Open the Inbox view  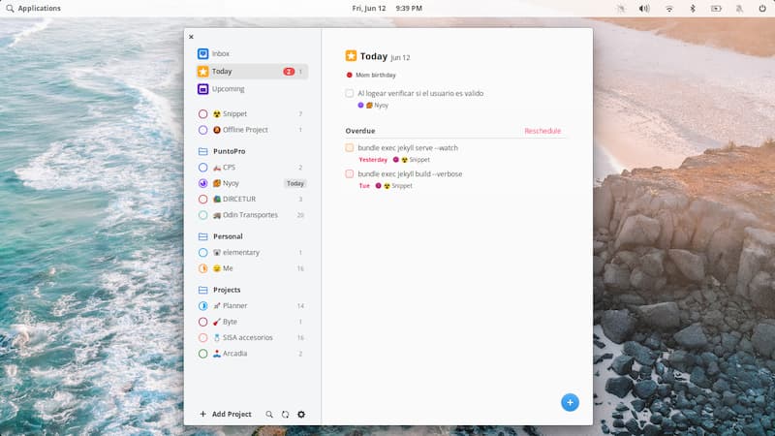pos(220,54)
